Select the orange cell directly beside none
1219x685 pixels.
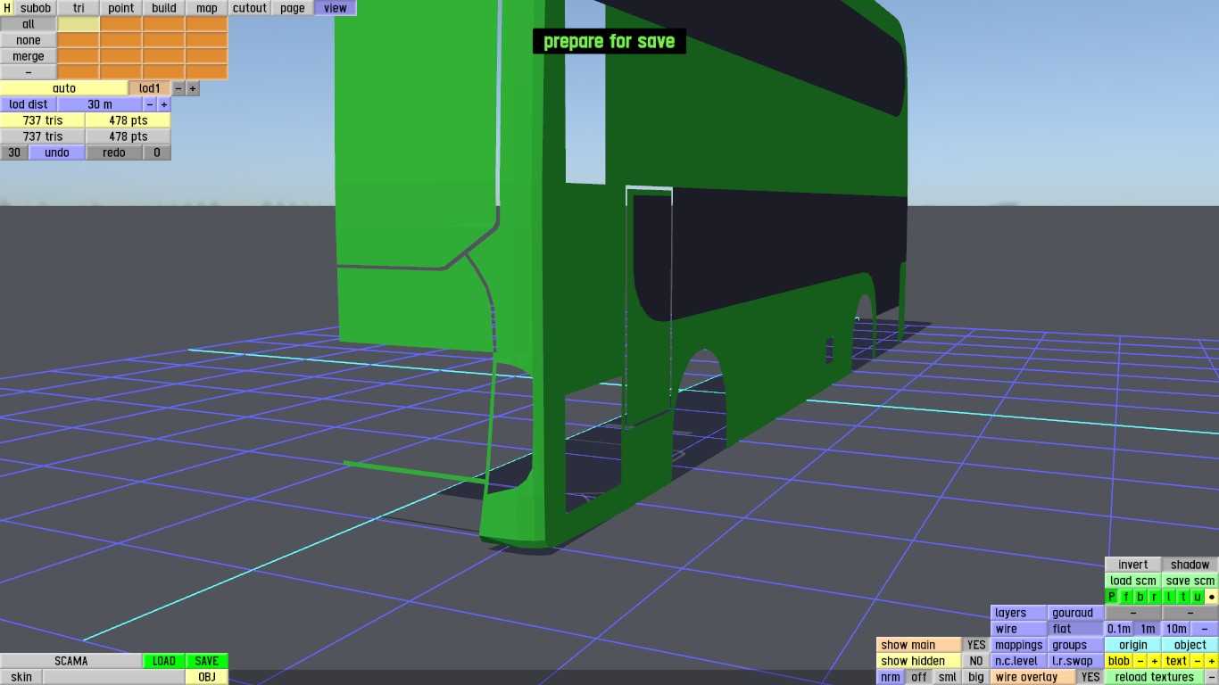tap(79, 40)
